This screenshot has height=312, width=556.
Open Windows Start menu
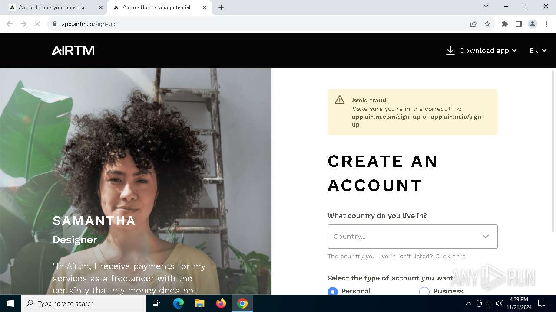coord(10,303)
